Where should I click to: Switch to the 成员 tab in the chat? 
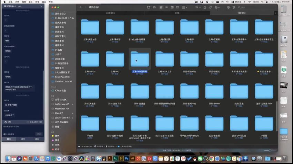coord(23,139)
